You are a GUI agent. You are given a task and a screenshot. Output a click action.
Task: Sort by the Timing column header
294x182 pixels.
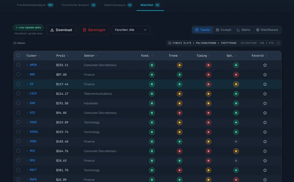(x=203, y=56)
